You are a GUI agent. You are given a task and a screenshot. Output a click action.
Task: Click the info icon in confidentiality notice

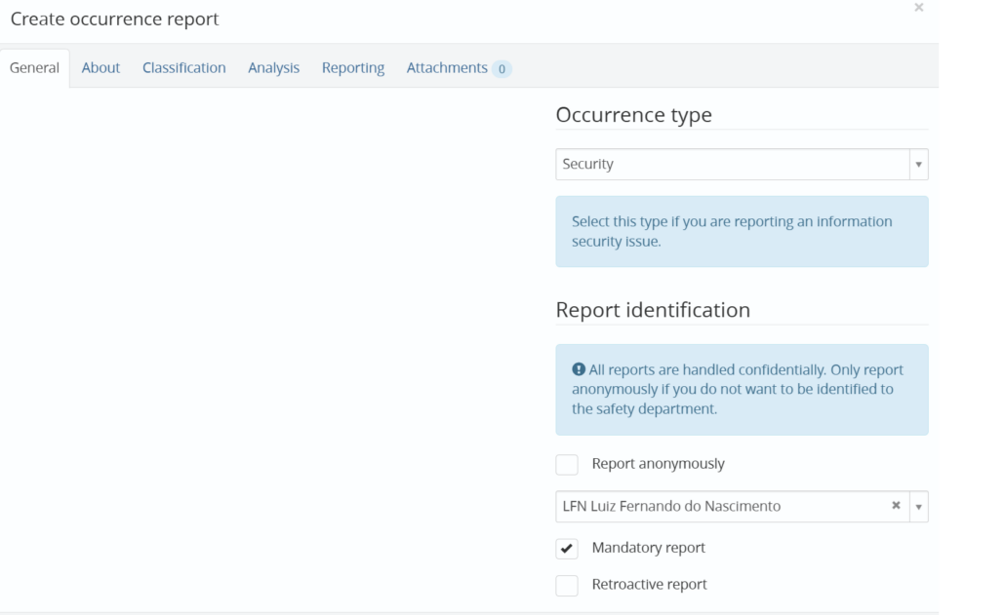(x=578, y=370)
